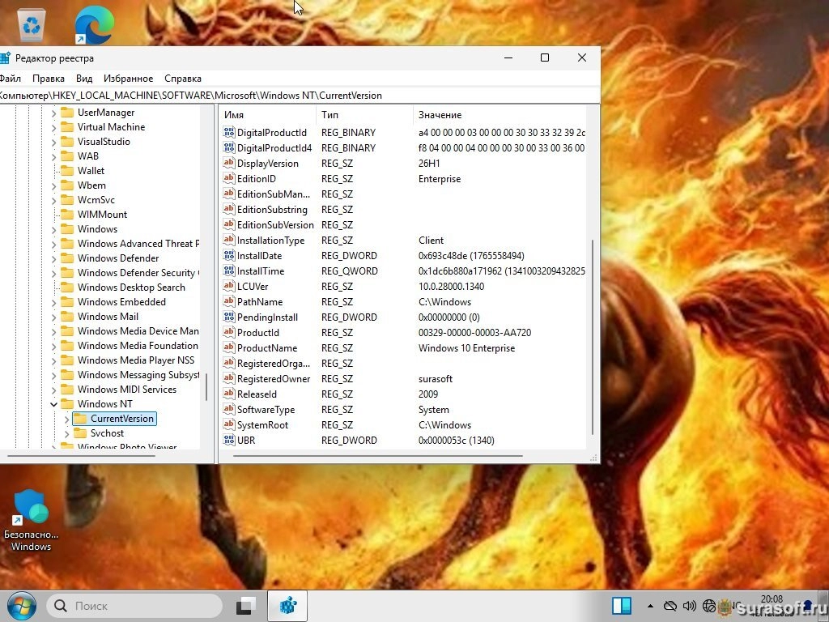Click the taskbar clock showing 20:08
Viewport: 829px width, 622px height.
click(772, 599)
